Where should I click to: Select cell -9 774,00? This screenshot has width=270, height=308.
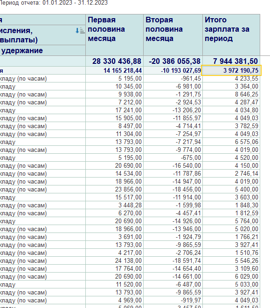(x=173, y=150)
